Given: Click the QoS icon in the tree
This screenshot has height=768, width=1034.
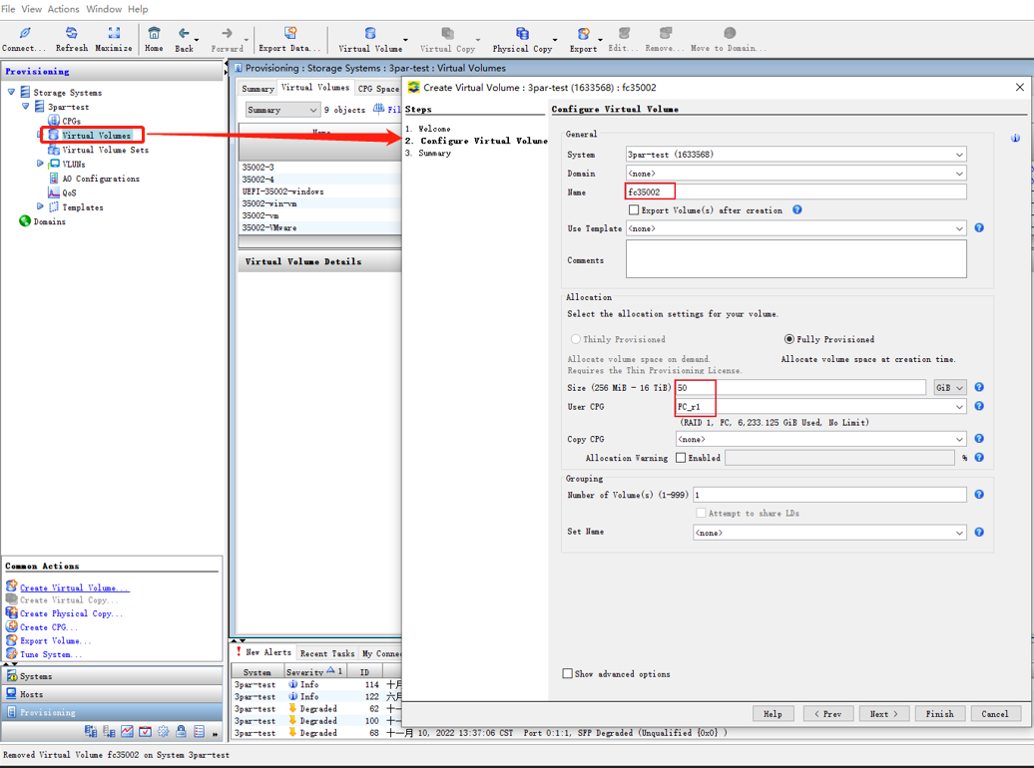Looking at the screenshot, I should tap(54, 192).
